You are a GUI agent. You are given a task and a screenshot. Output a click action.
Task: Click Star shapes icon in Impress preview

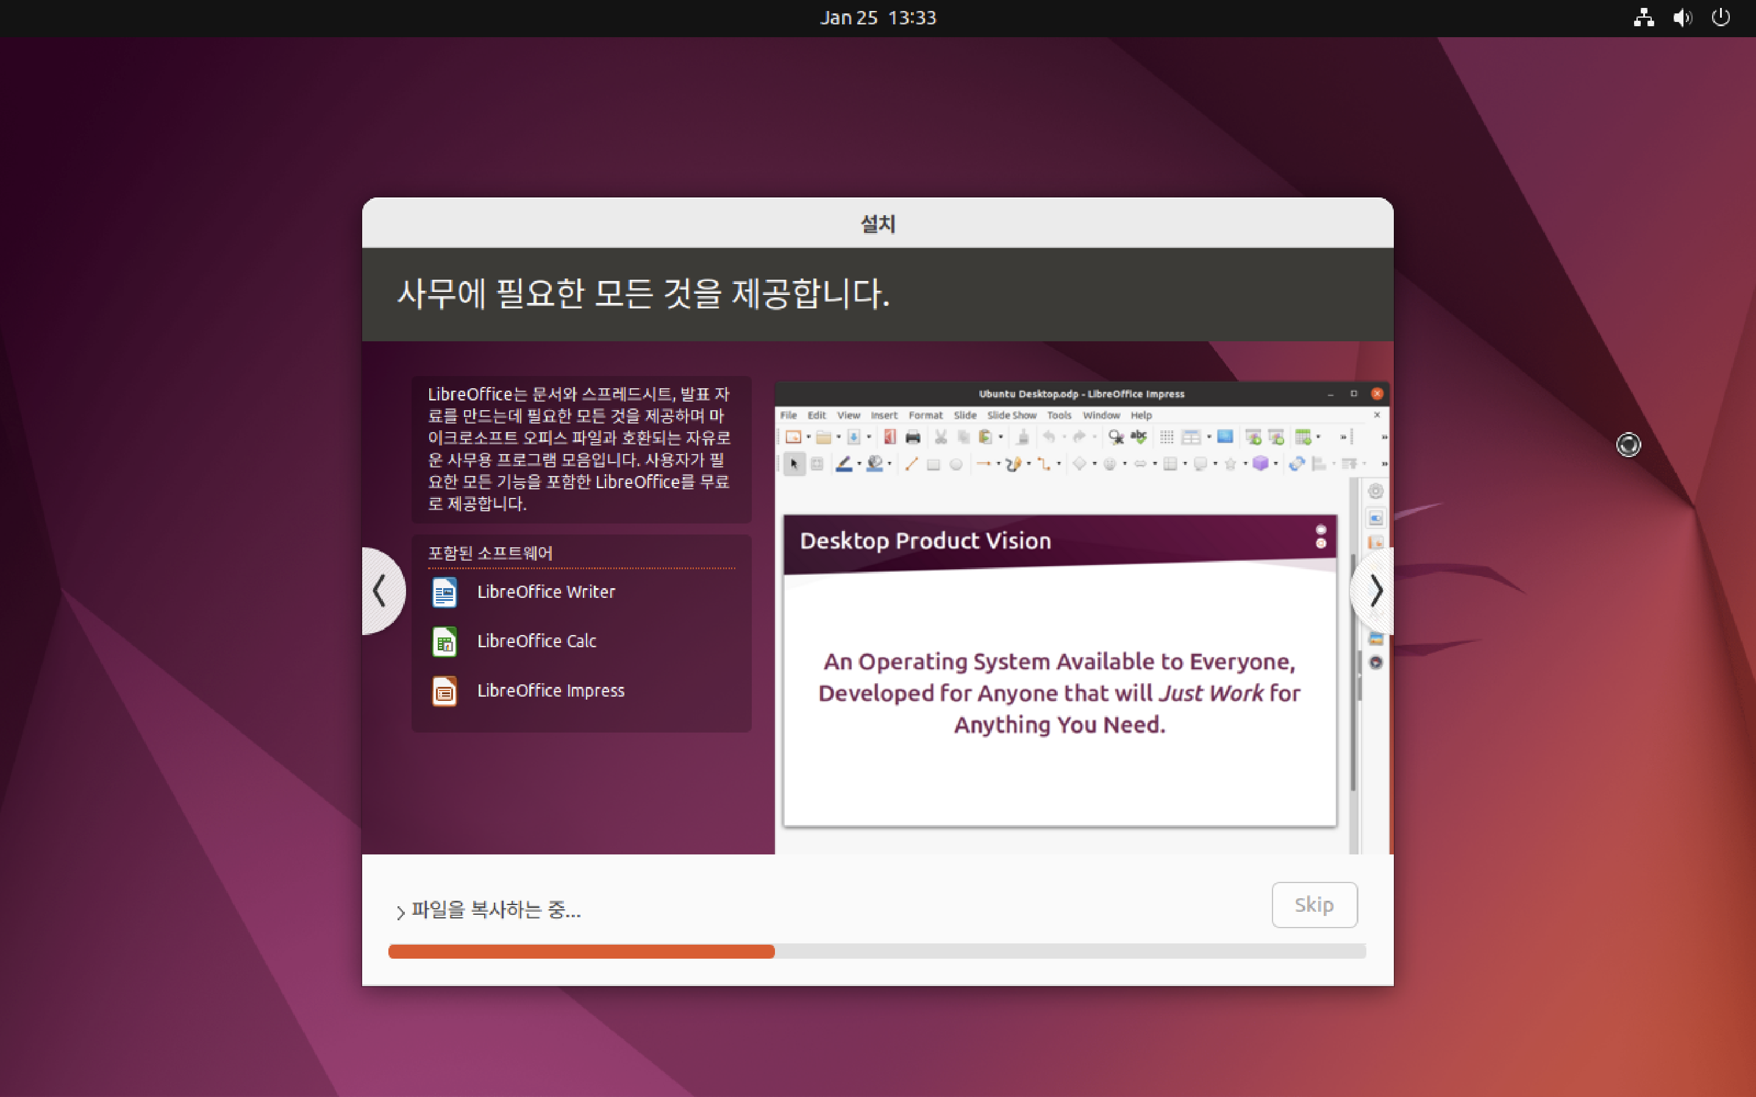tap(1230, 464)
